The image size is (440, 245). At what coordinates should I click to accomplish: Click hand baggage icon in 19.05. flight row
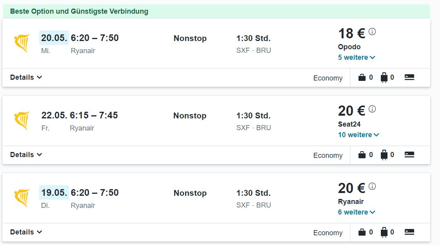pyautogui.click(x=362, y=232)
